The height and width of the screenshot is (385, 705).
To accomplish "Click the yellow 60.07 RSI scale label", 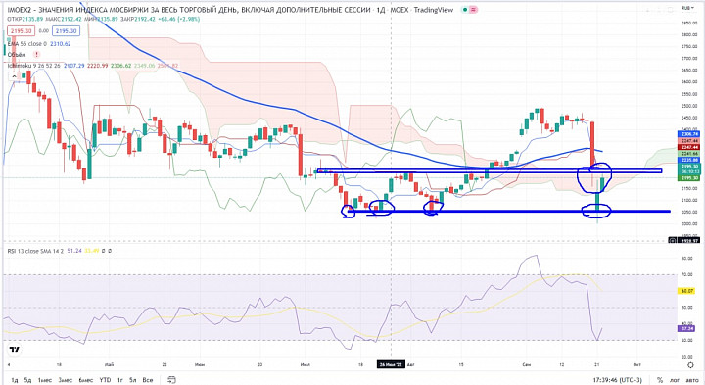I will pyautogui.click(x=687, y=291).
